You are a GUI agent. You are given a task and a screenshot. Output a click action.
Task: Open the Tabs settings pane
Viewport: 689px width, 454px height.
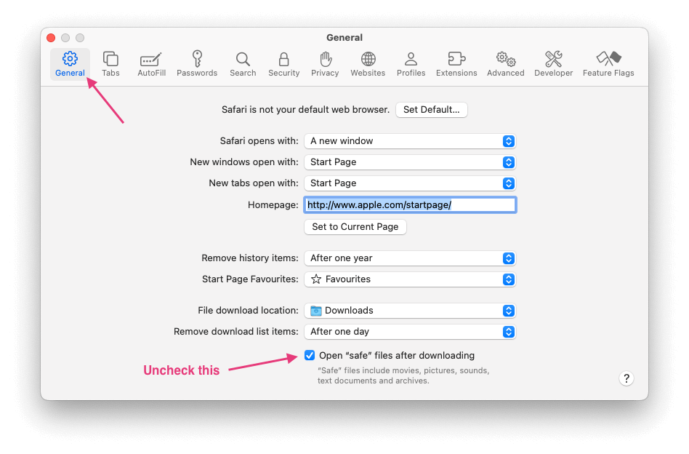tap(110, 63)
